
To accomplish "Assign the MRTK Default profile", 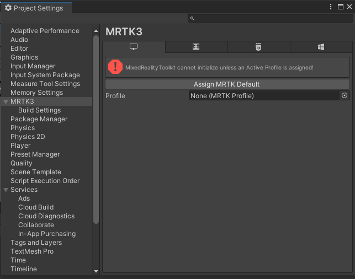I will click(x=227, y=84).
